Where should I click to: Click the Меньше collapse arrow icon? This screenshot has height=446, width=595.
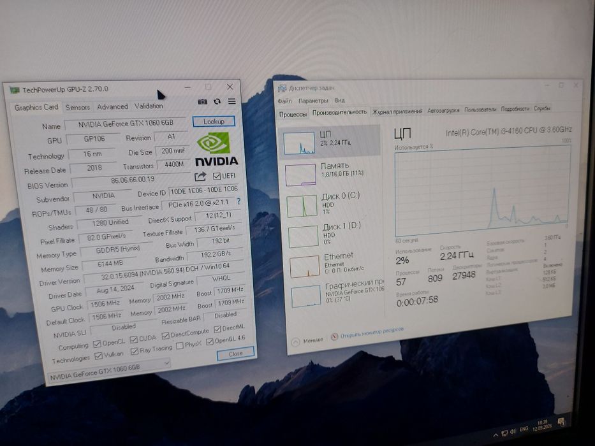[295, 342]
